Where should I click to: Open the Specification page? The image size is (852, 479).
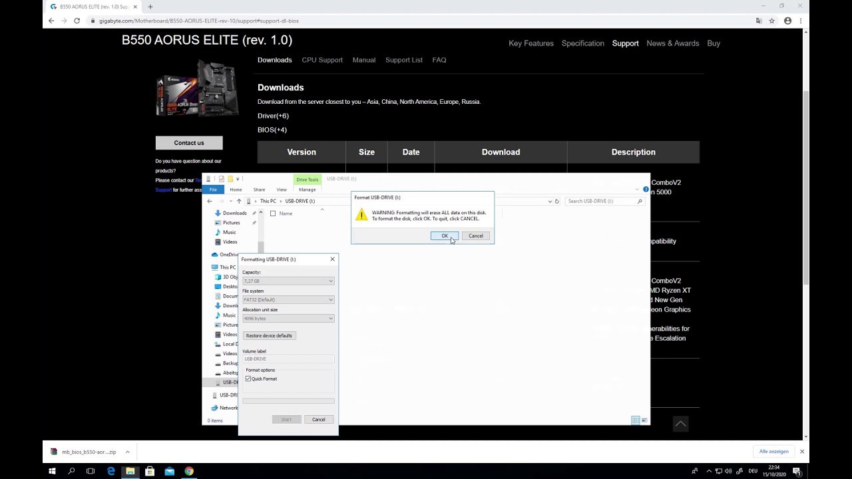[x=583, y=43]
